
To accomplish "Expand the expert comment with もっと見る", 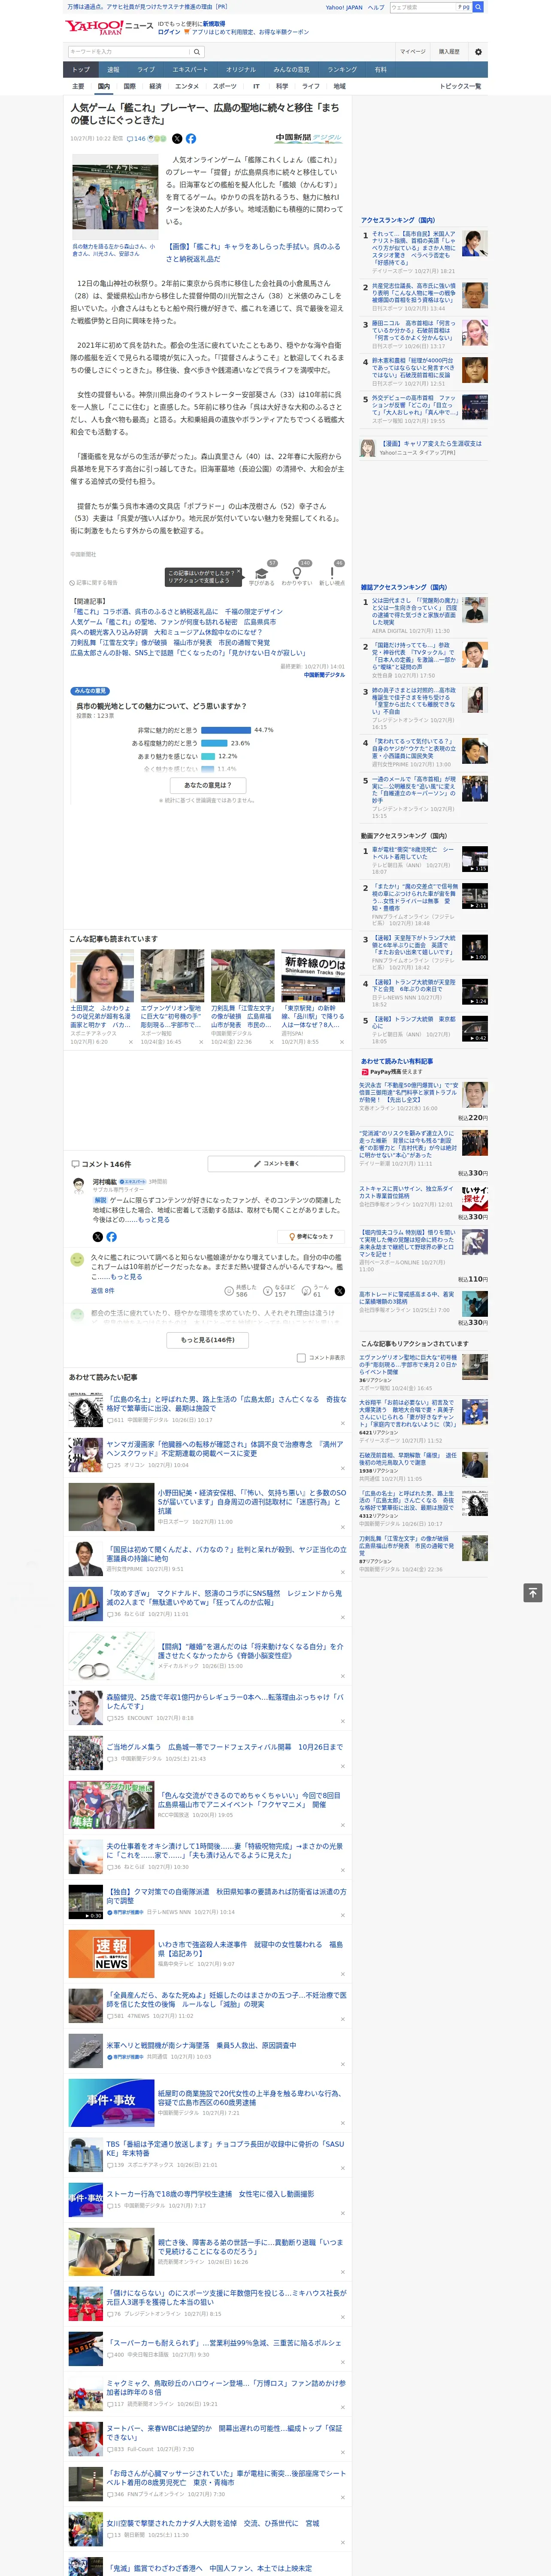I will coord(154,1220).
